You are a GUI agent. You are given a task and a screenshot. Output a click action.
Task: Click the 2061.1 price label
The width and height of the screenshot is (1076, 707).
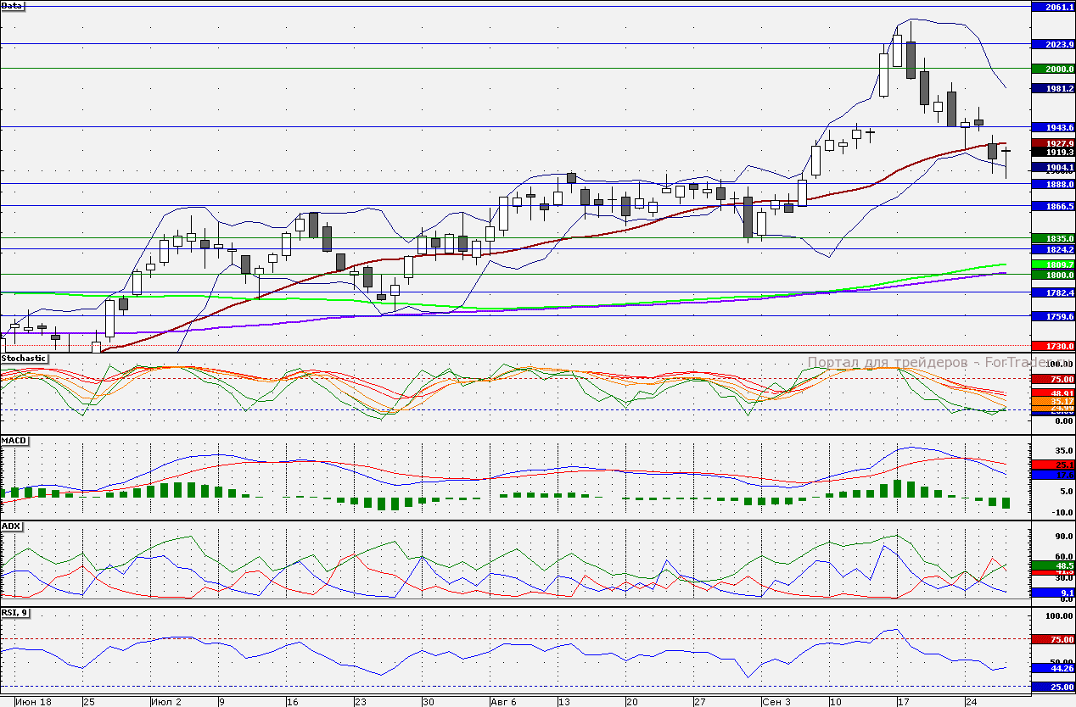point(1053,7)
